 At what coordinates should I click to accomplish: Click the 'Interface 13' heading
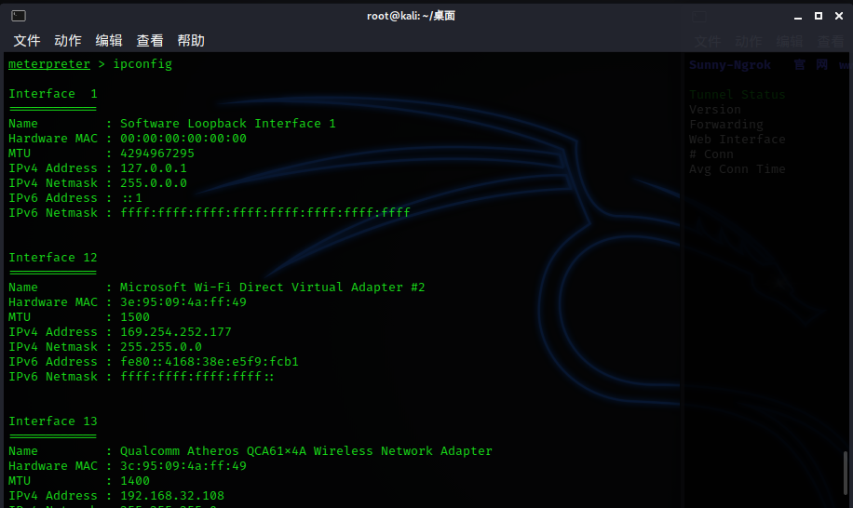(53, 421)
